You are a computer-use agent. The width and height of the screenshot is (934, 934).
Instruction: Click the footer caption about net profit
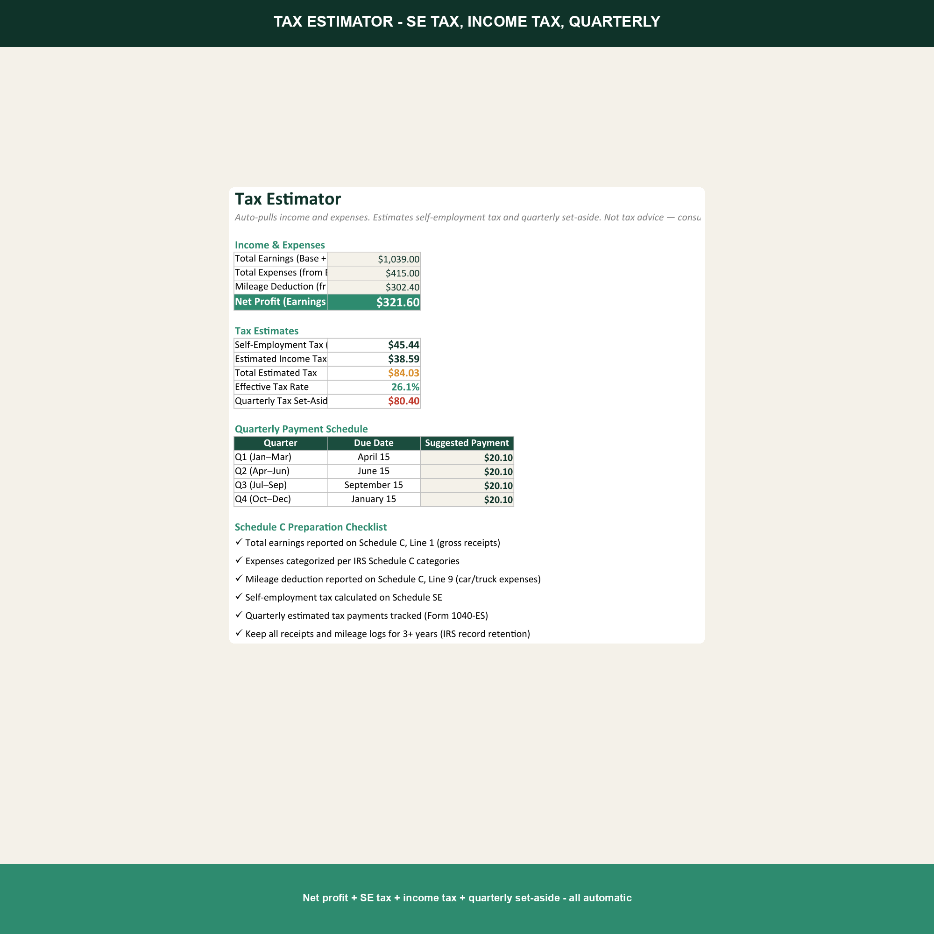[x=467, y=898]
